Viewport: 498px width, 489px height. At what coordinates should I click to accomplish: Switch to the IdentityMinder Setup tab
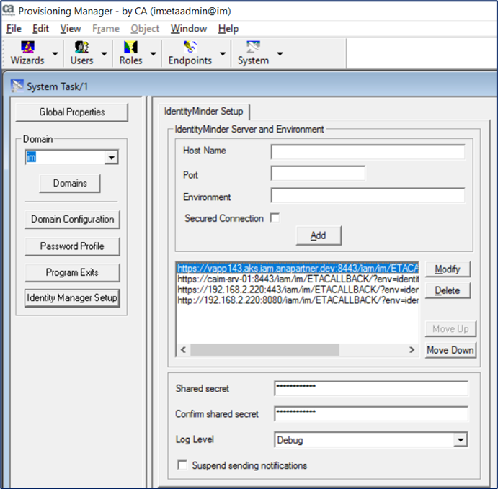(203, 112)
